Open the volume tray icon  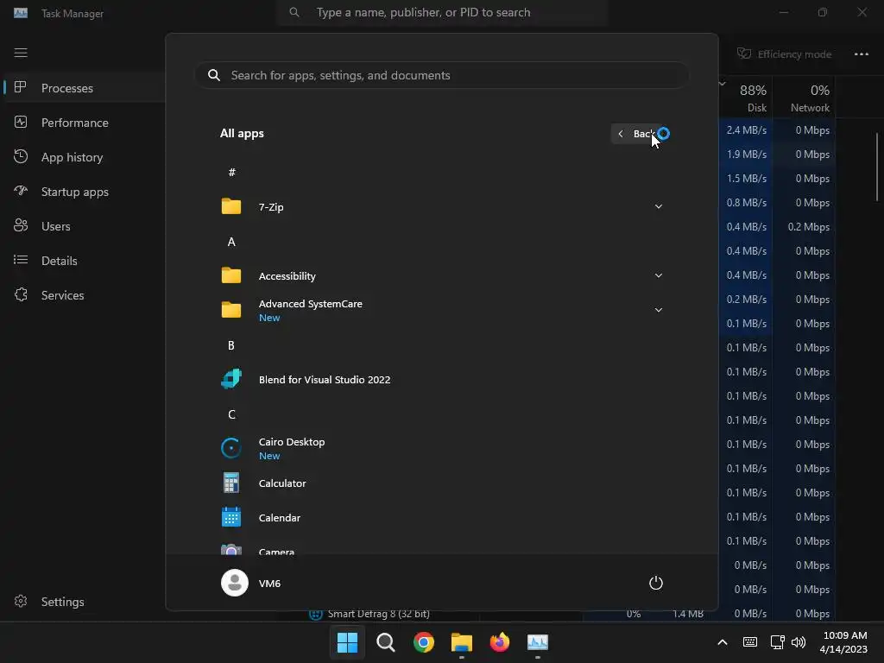tap(799, 642)
